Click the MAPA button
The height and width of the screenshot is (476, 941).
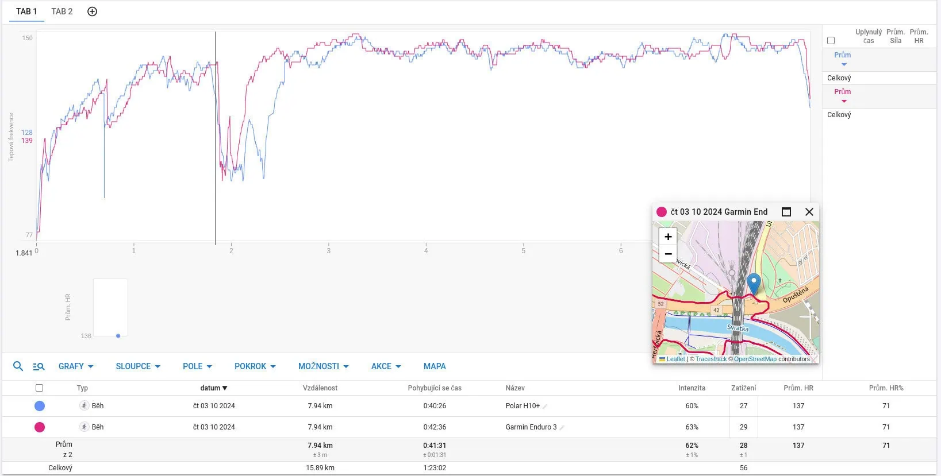pos(435,366)
